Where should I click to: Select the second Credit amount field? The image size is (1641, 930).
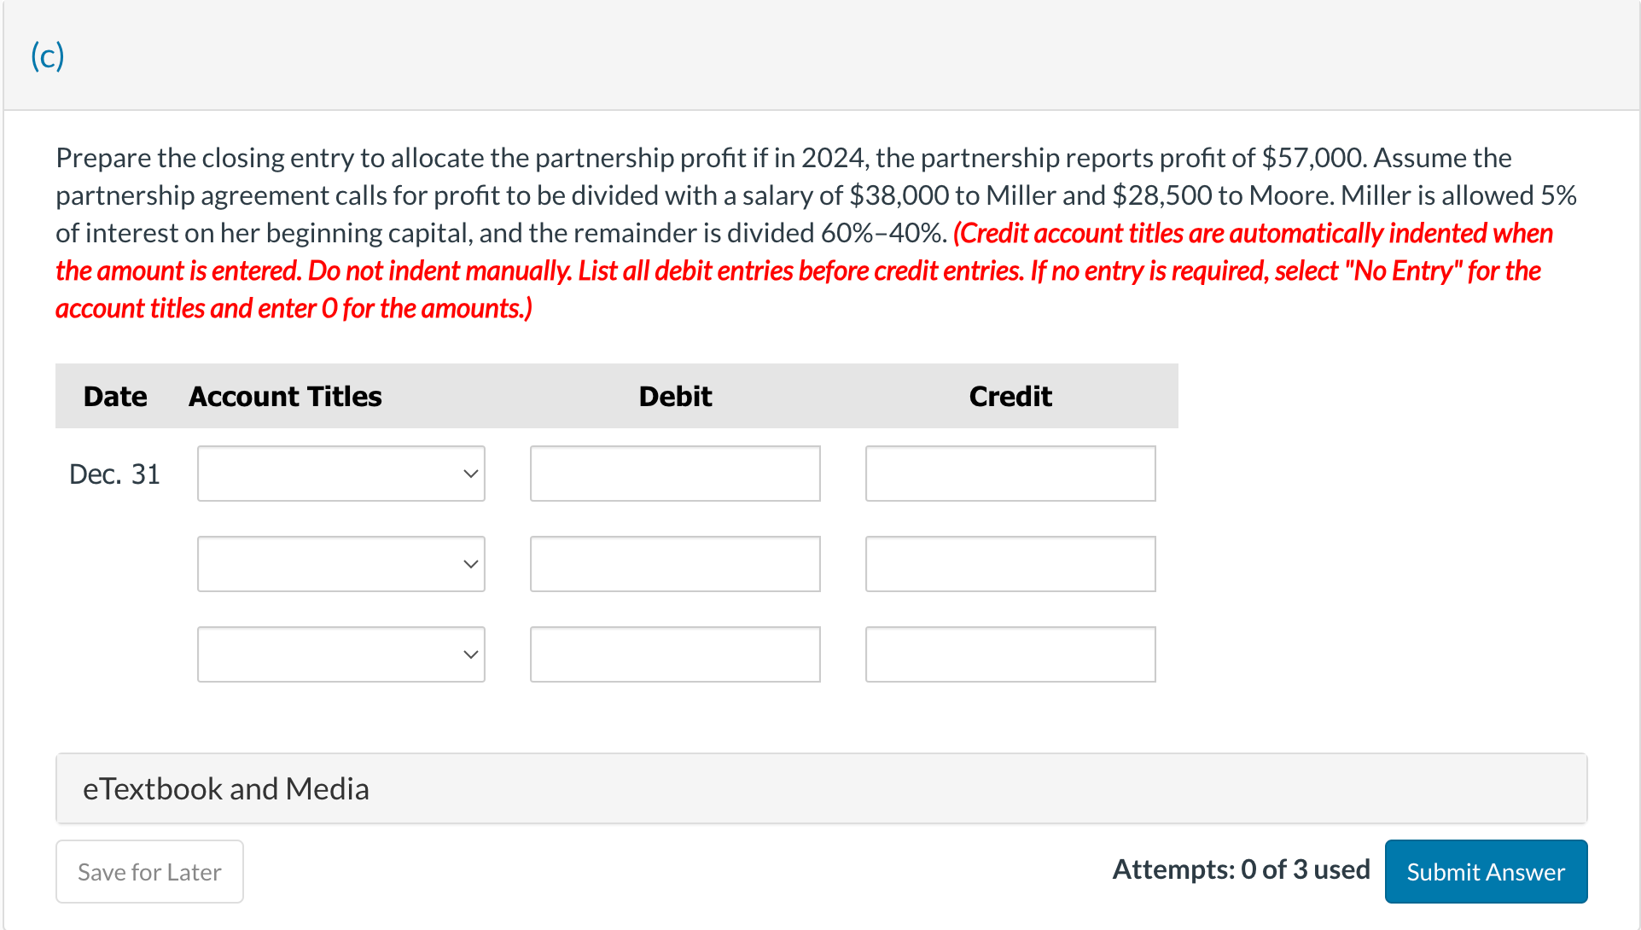(1010, 564)
